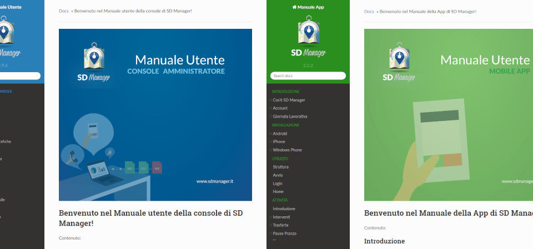Open the Windows Phone sidebar entry
533x249 pixels.
[x=287, y=150]
